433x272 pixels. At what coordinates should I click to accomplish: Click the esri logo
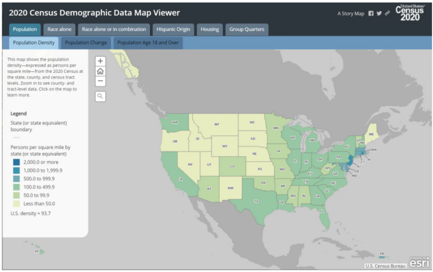(418, 262)
